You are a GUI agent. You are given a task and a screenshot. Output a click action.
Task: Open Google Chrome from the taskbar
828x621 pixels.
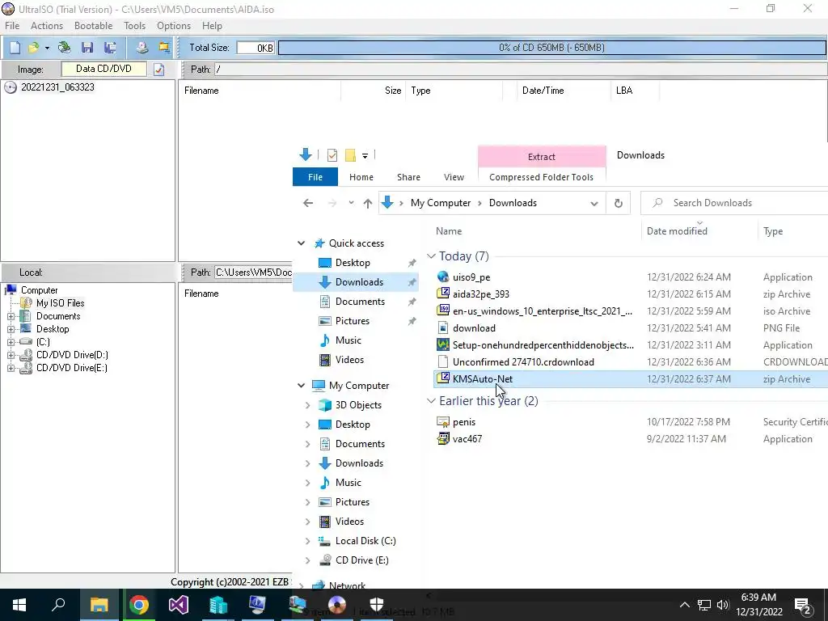139,605
